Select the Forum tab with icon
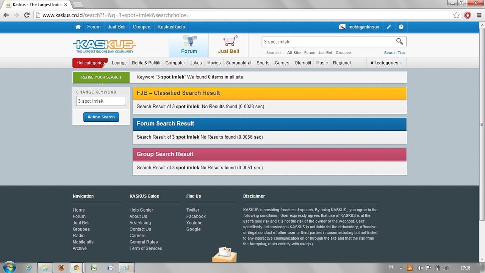485x273 pixels. (189, 45)
